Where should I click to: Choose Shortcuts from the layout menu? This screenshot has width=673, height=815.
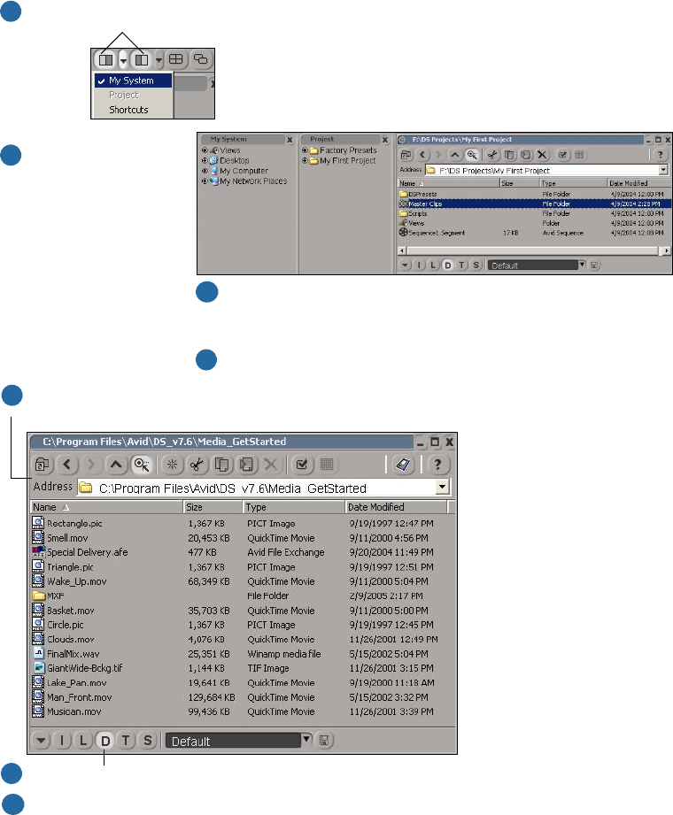pos(133,110)
